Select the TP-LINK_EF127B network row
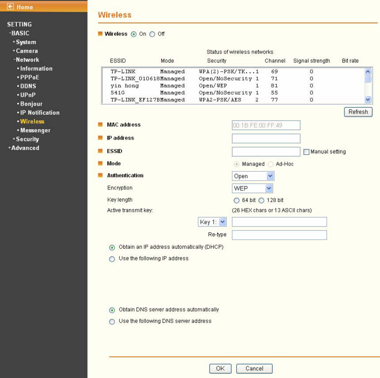 tap(233, 100)
